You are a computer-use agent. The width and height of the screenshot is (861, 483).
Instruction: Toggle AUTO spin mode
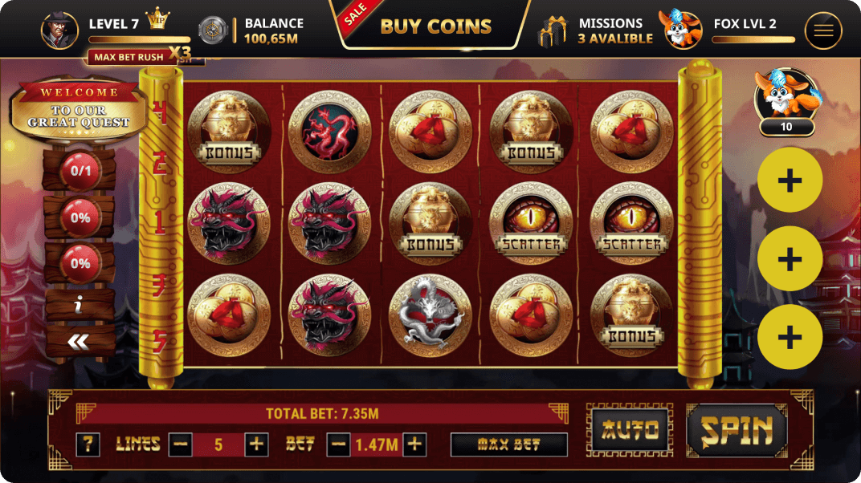(x=630, y=430)
